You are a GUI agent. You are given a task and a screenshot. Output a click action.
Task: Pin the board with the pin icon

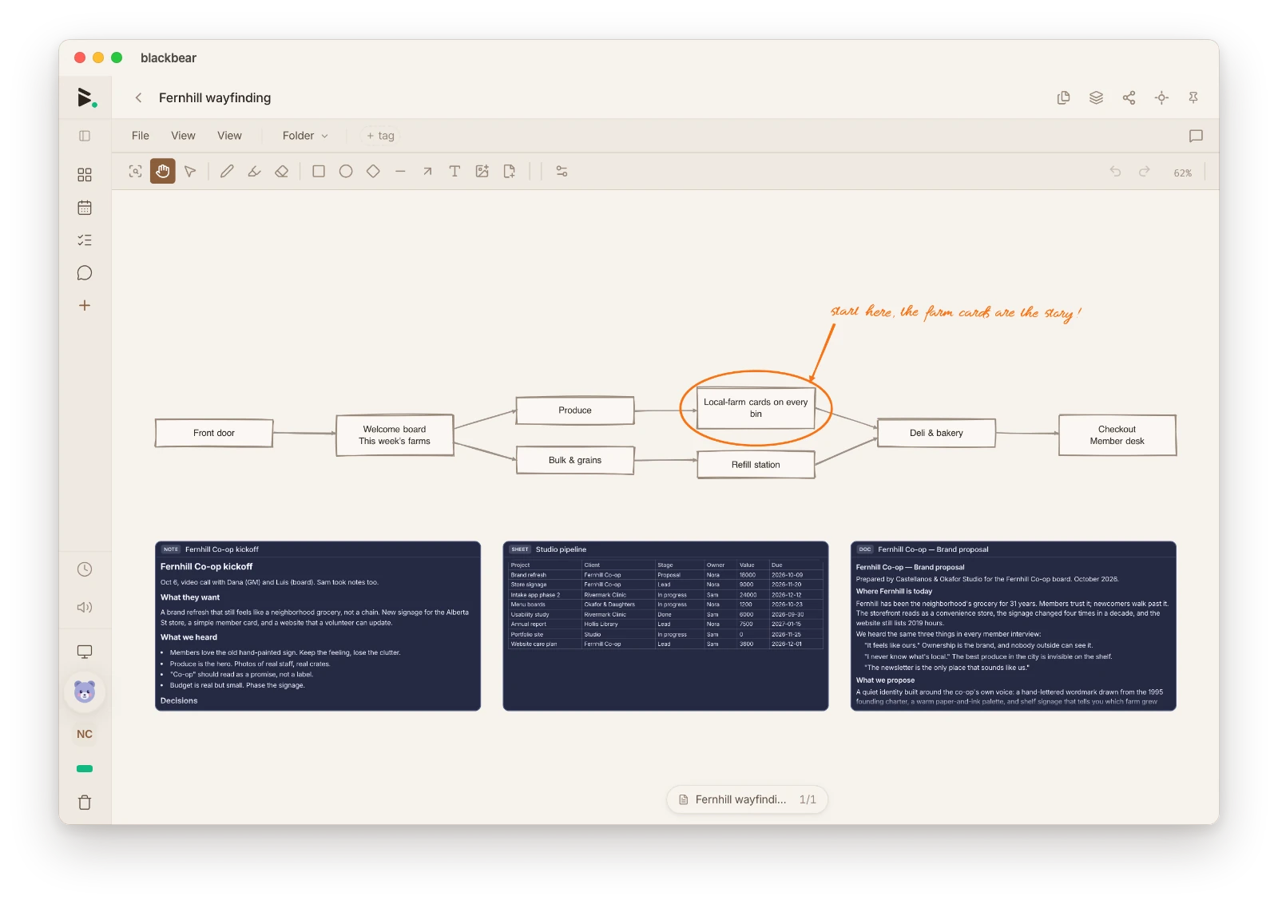click(x=1193, y=97)
